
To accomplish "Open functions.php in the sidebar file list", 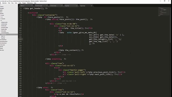I will 5,27.
